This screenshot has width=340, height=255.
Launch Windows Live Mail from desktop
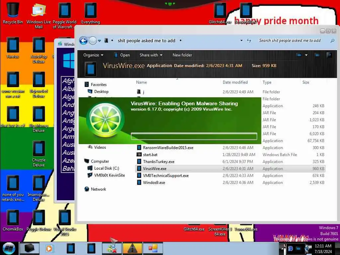39,16
